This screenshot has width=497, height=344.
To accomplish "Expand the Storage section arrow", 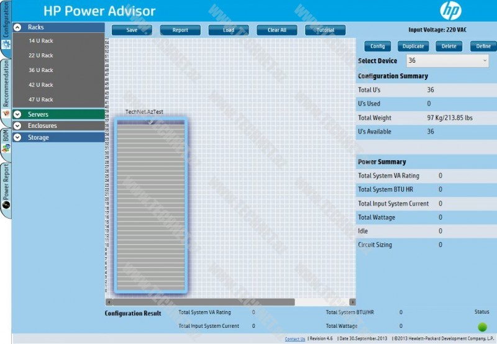I will pyautogui.click(x=17, y=137).
